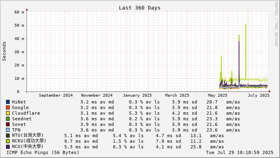Click the 'January 2025' x-axis label
Image resolution: width=280 pixels, height=158 pixels.
click(x=137, y=95)
